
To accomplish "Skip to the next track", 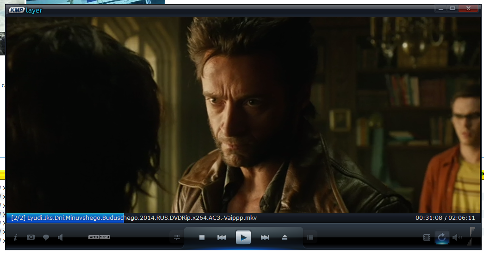I will 265,238.
